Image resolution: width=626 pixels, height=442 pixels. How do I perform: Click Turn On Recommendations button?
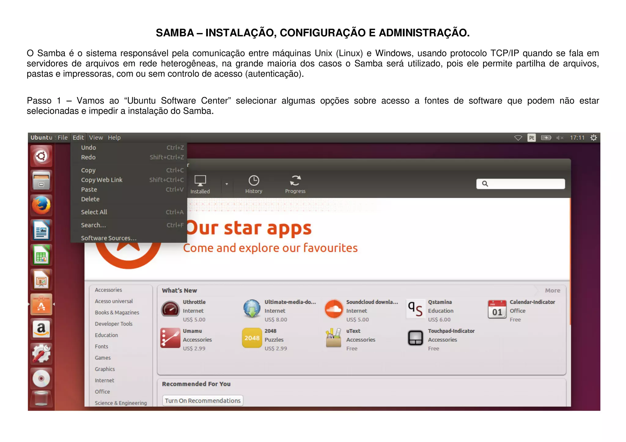[x=203, y=400]
